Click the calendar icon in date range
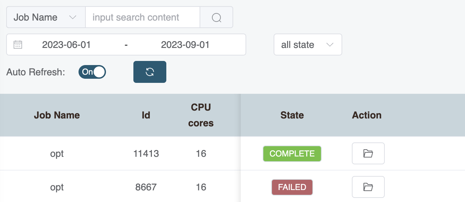This screenshot has height=202, width=465. click(x=18, y=45)
